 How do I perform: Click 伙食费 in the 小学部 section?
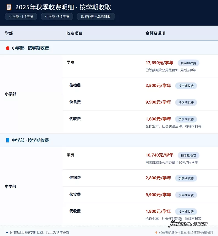coord(75,102)
